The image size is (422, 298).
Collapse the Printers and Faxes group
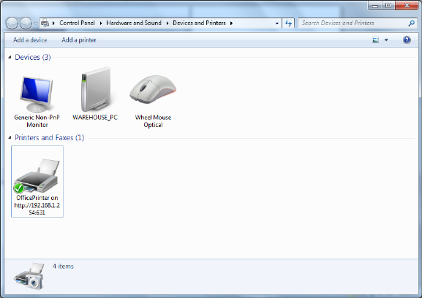click(10, 137)
